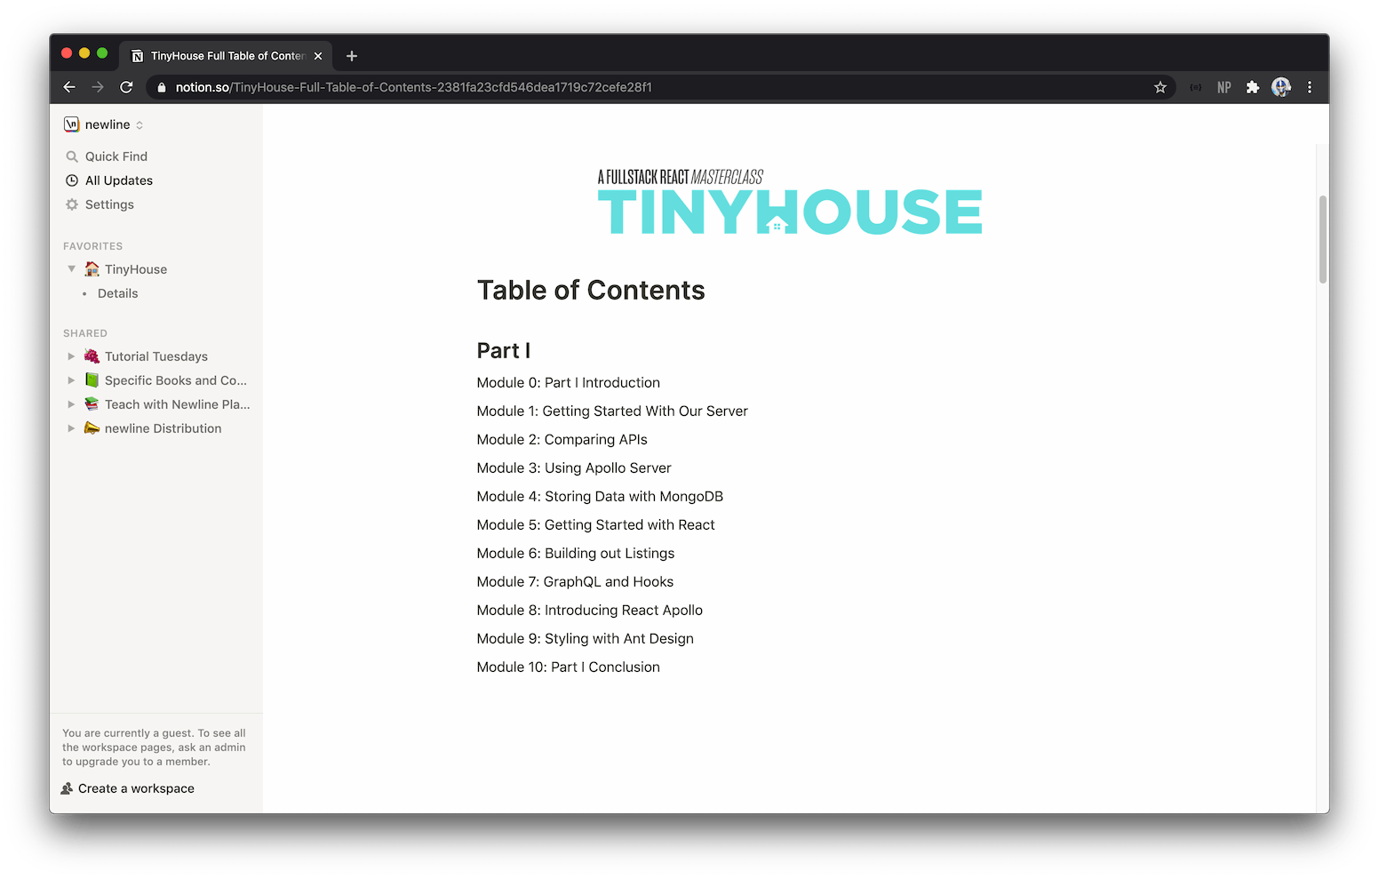Open Module 3: Using Apollo Server
This screenshot has height=879, width=1379.
(574, 468)
